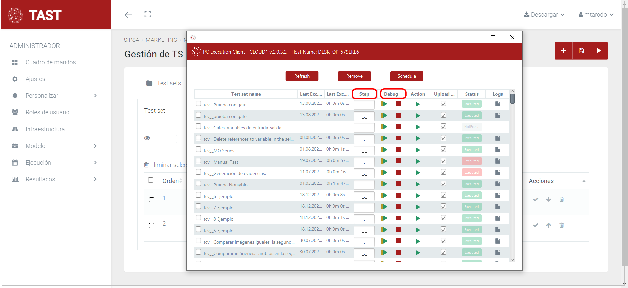Open the mtarodo user menu
This screenshot has height=288, width=628.
(x=596, y=15)
